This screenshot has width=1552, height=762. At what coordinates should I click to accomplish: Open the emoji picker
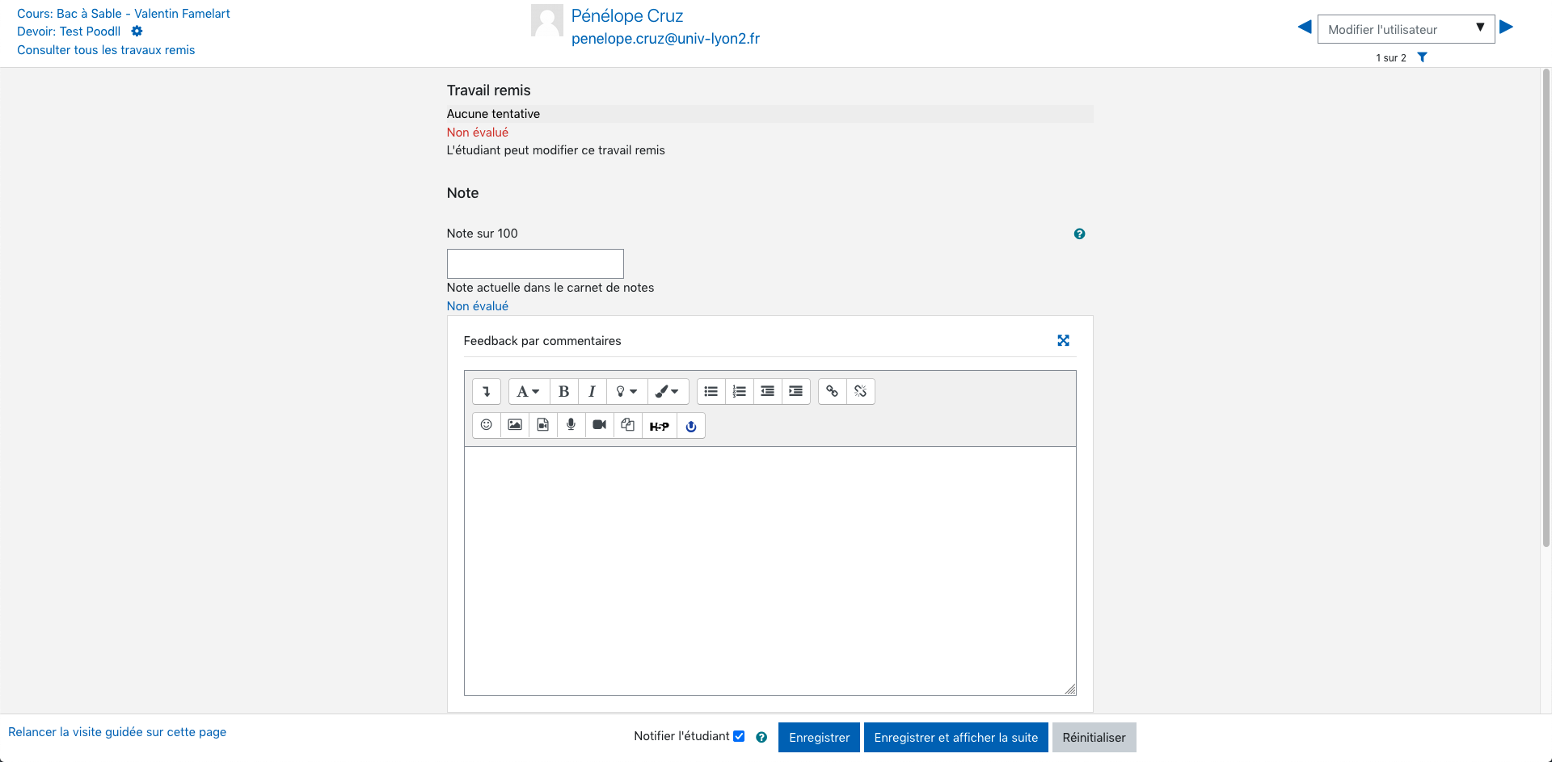pos(486,425)
